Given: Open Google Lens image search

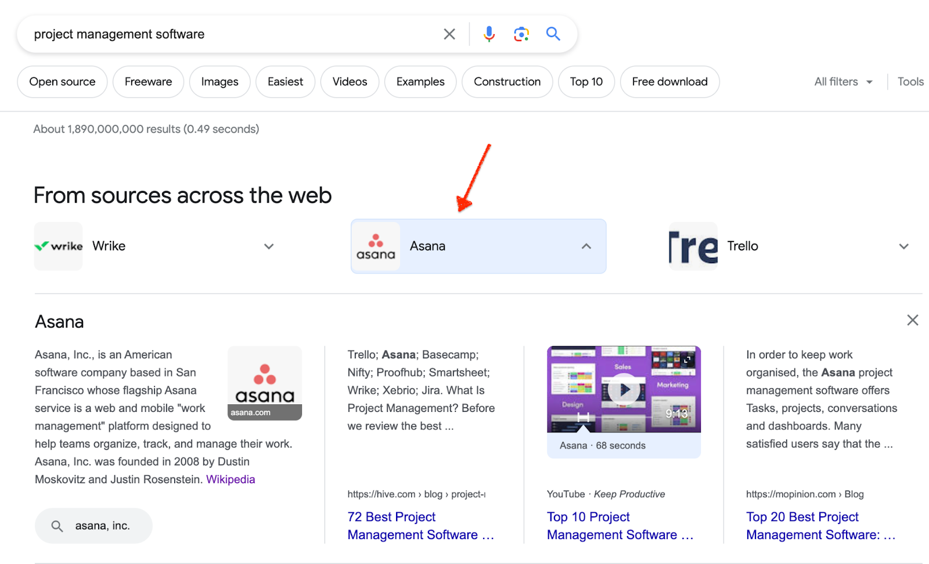Looking at the screenshot, I should [x=521, y=34].
